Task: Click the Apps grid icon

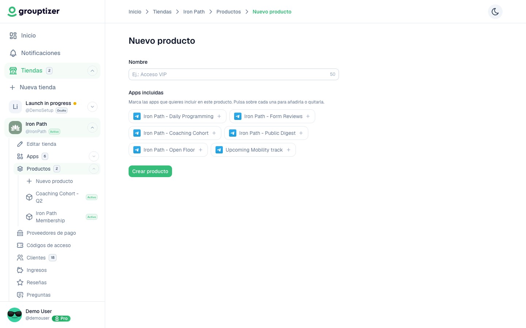Action: point(20,156)
